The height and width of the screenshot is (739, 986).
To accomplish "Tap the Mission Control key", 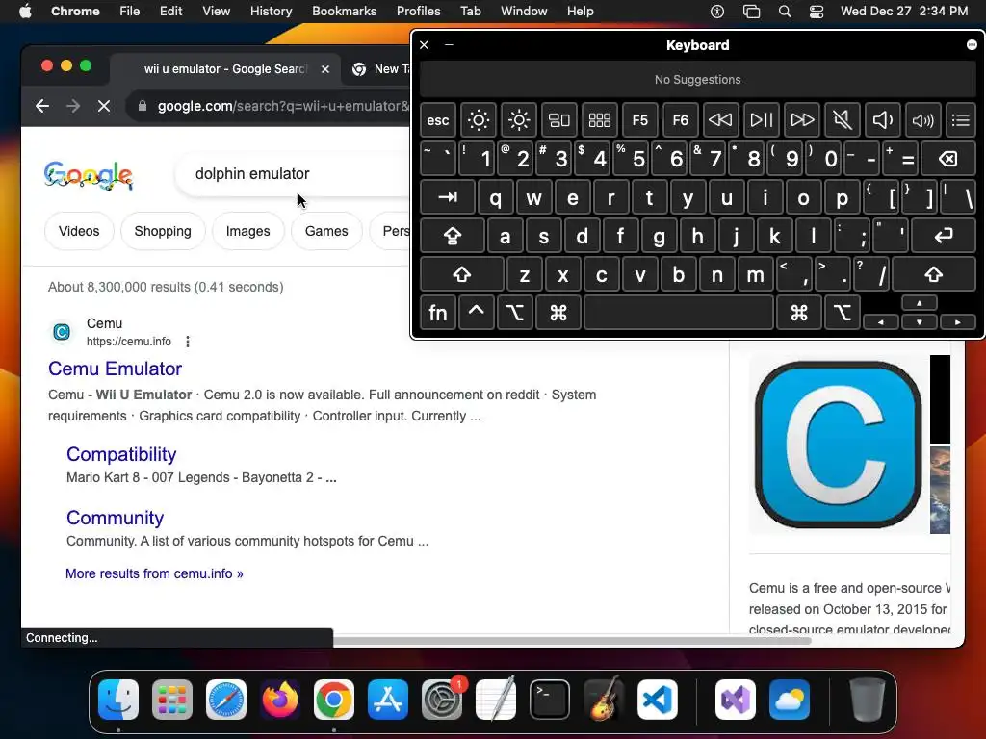I will point(559,120).
